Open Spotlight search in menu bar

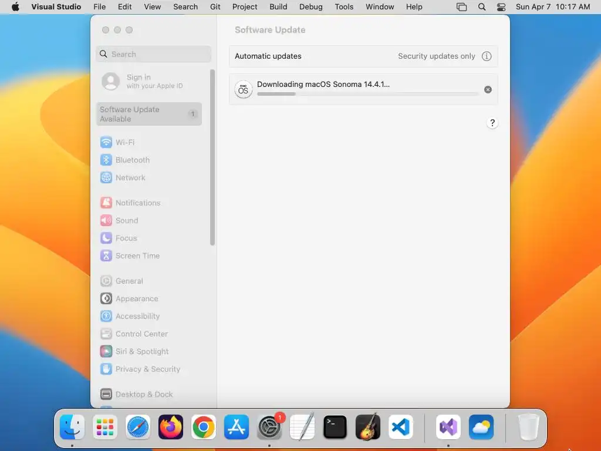click(x=482, y=7)
